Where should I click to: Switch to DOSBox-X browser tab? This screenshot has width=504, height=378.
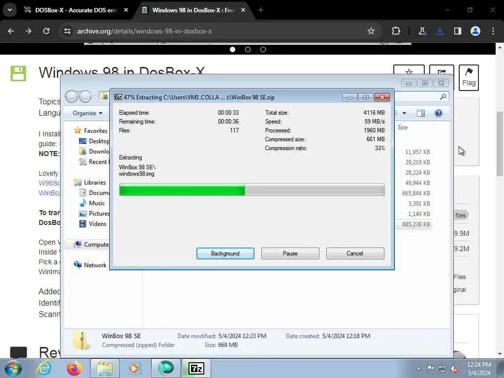pos(76,10)
